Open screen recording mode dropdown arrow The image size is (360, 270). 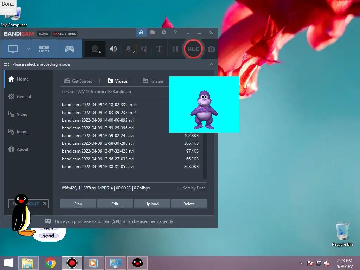[28, 49]
